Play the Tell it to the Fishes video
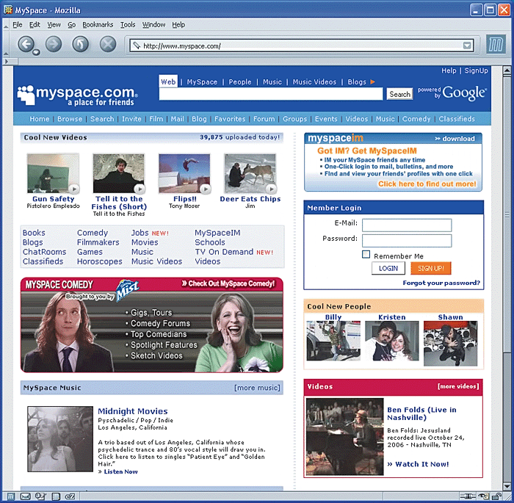This screenshot has height=503, width=514. point(140,189)
